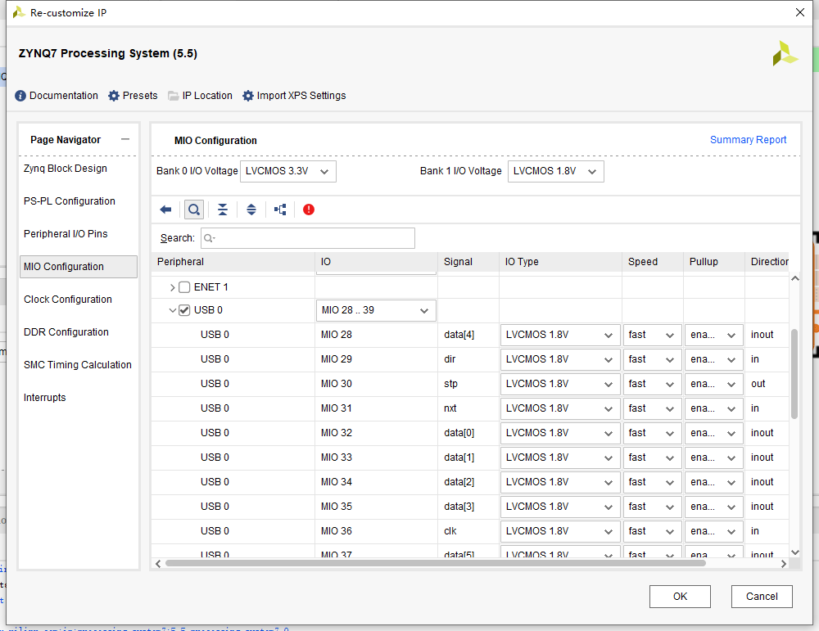Open IO Type dropdown for MIO 32
This screenshot has height=631, width=819.
(560, 433)
